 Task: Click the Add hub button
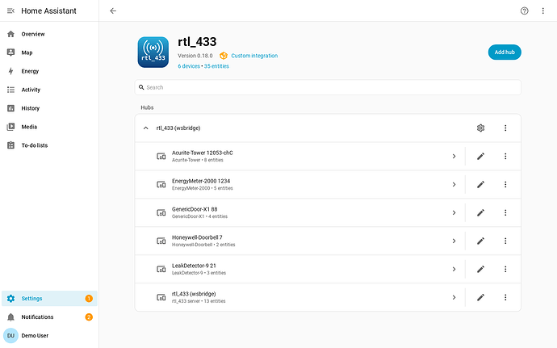coord(505,52)
